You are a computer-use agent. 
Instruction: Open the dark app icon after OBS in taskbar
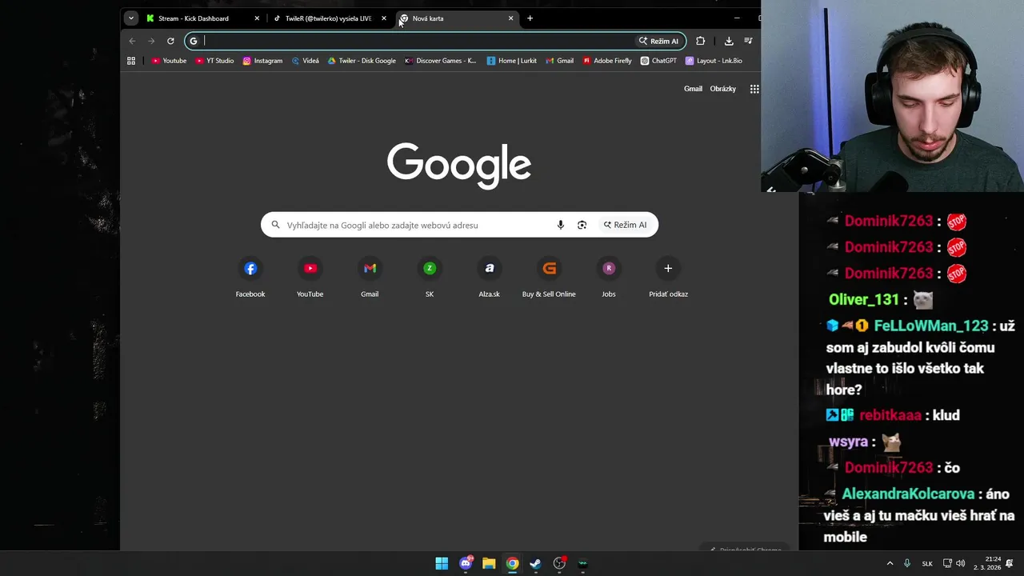click(582, 563)
